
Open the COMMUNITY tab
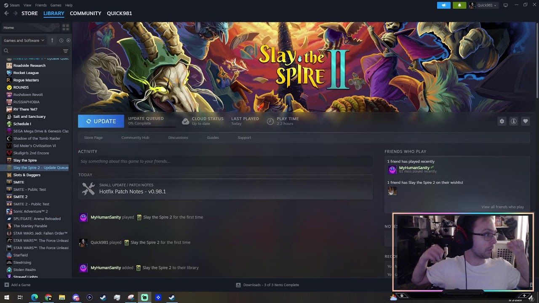[85, 13]
